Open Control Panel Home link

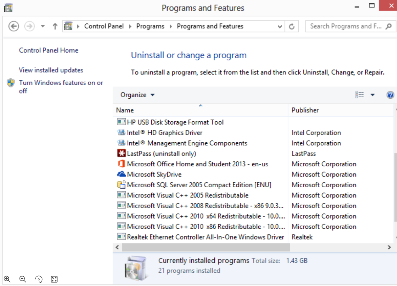[x=48, y=50]
